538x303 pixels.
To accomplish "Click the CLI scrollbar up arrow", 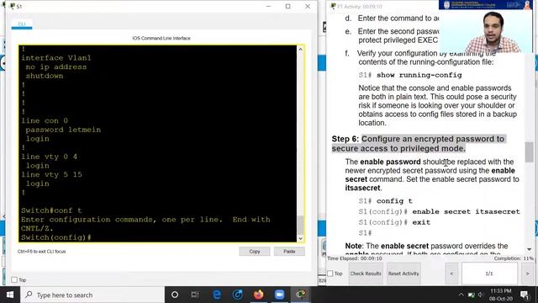I will 300,50.
